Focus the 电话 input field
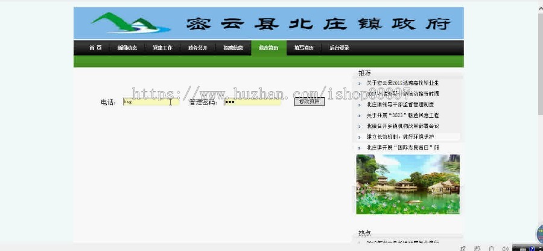 (x=151, y=102)
